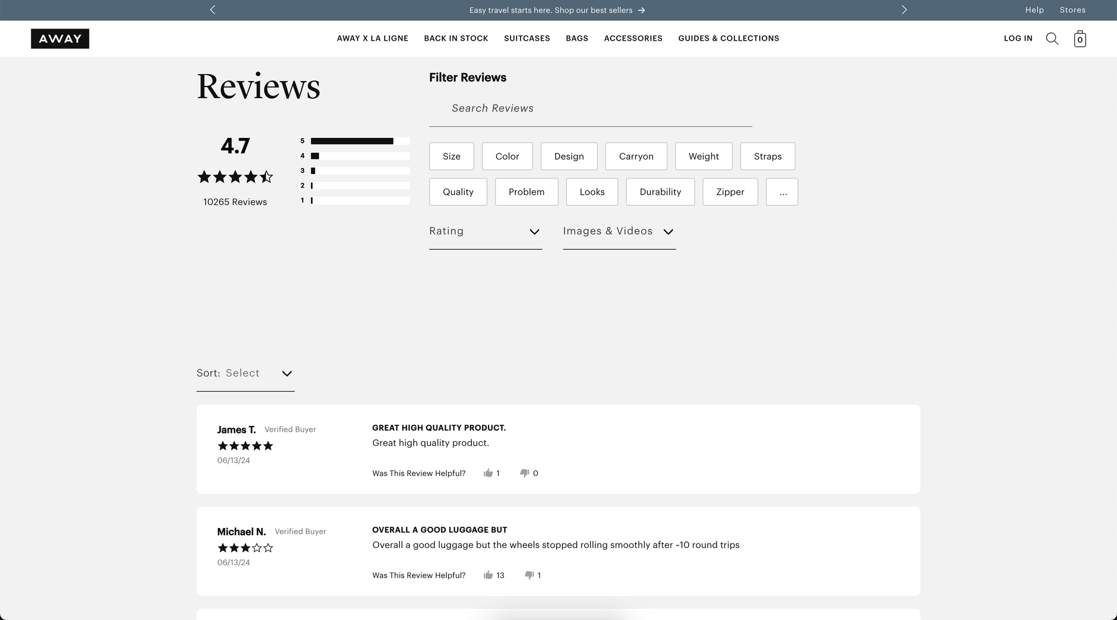Open the Images & Videos dropdown

[x=618, y=231]
